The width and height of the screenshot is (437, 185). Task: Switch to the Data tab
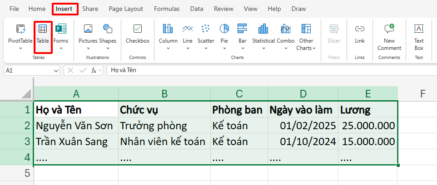pos(197,9)
